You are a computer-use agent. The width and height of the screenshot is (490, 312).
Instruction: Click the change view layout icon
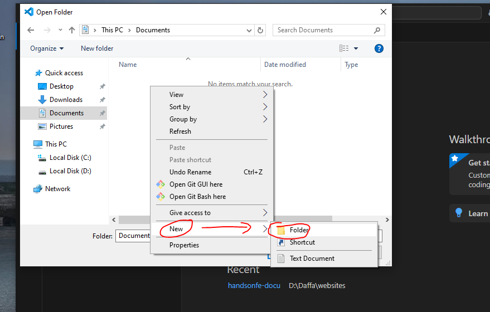click(x=344, y=48)
